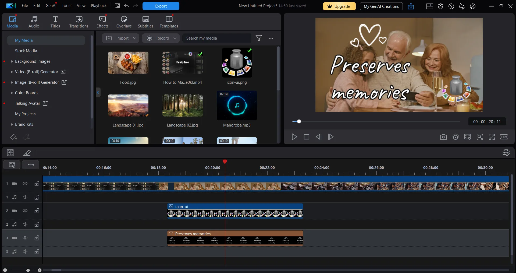516x273 pixels.
Task: Click the save project icon
Action: (117, 6)
